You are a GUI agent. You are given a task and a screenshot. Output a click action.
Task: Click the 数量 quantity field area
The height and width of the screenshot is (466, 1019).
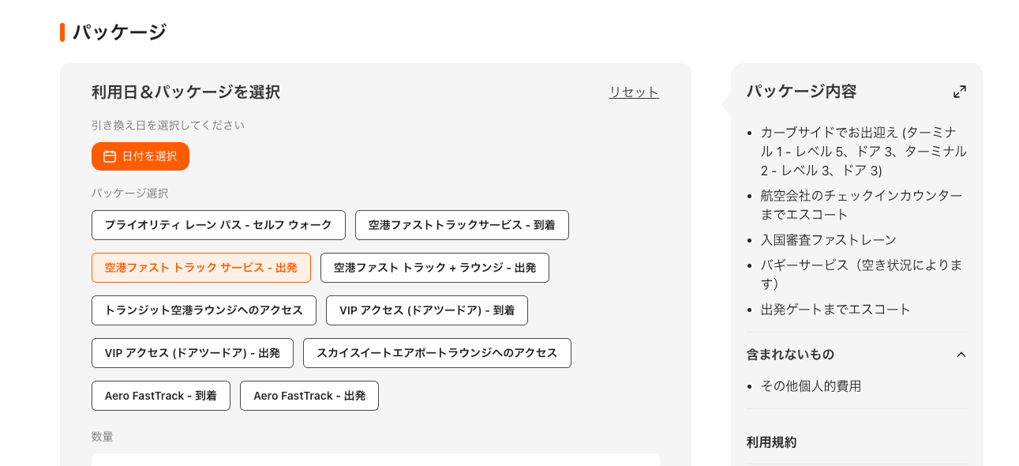(376, 459)
